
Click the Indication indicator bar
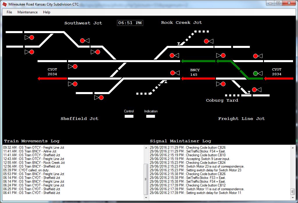(x=150, y=116)
